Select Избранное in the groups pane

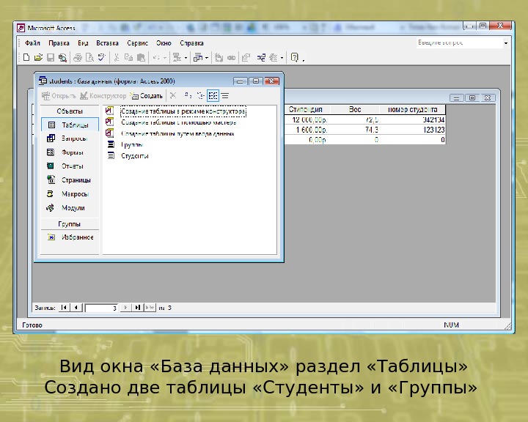pos(70,237)
